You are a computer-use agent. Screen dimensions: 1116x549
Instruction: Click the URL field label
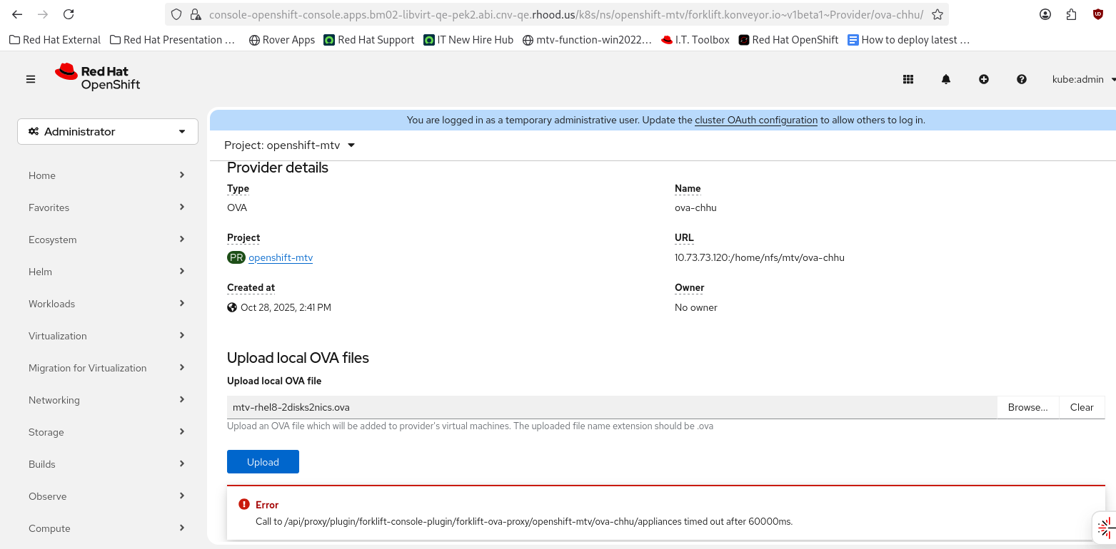(x=684, y=237)
